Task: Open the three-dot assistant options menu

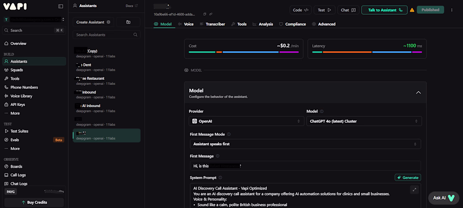Action: 452,10
